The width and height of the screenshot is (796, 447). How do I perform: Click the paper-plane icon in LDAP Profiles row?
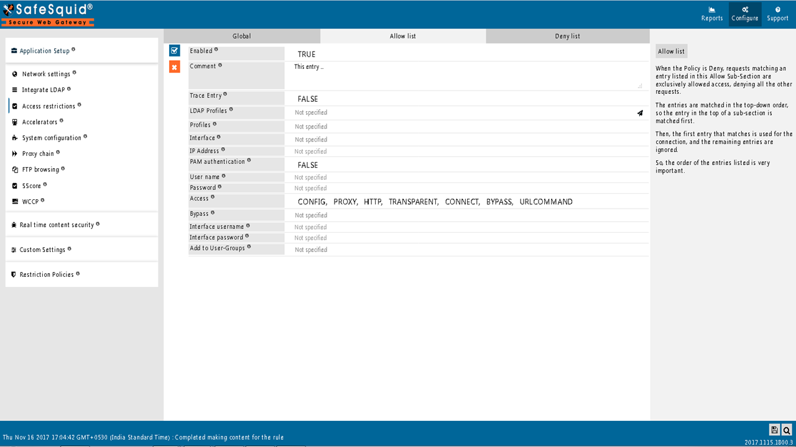(x=640, y=113)
